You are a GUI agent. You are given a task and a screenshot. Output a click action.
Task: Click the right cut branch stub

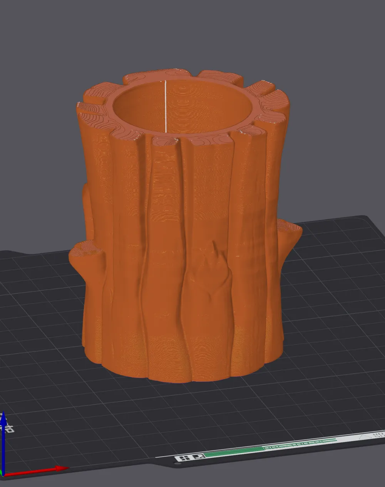(290, 239)
